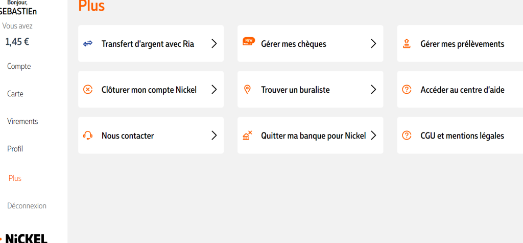Click the bank switch icon
This screenshot has height=243, width=523.
[248, 136]
